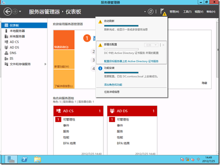The image size is (220, 165).
Task: Click 事件 in the AD CS tile
Action: (x=66, y=125)
